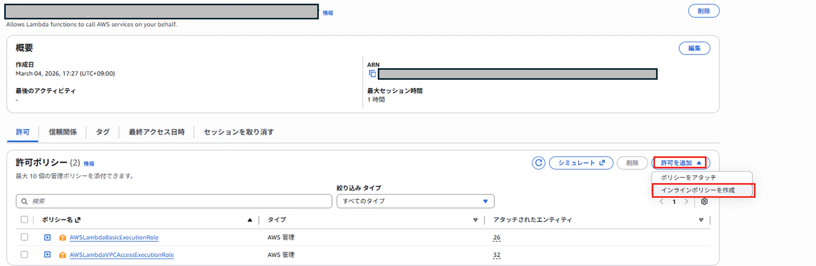Switch to the タグ tab

pos(103,132)
